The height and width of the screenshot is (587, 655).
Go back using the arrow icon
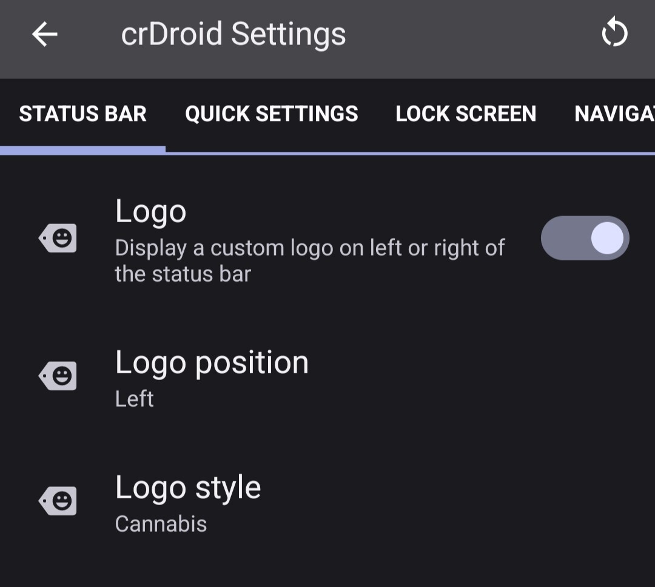click(45, 34)
